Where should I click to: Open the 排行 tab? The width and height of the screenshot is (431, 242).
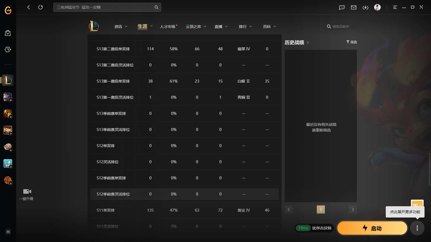pyautogui.click(x=243, y=27)
